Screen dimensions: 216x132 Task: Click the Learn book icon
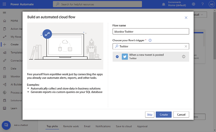(5, 108)
